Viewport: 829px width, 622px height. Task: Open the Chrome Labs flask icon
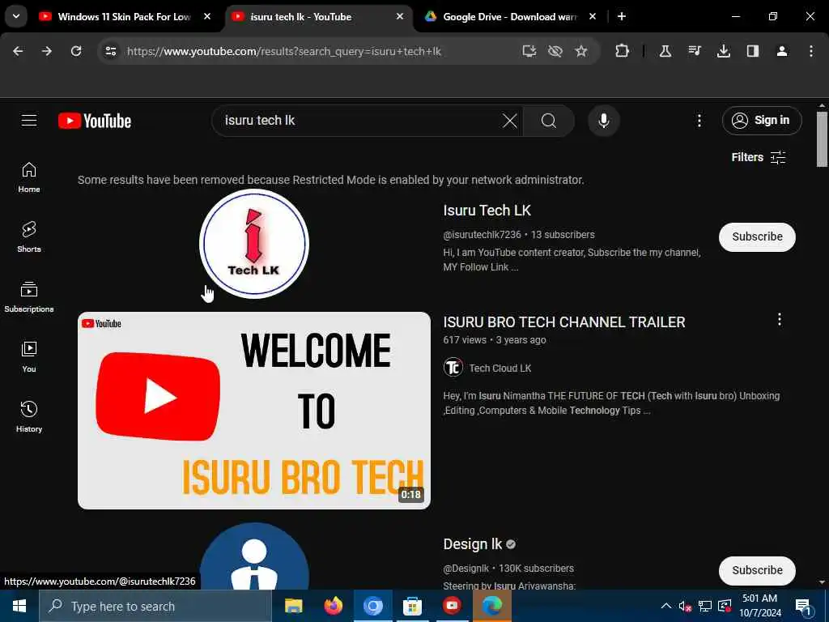(665, 51)
